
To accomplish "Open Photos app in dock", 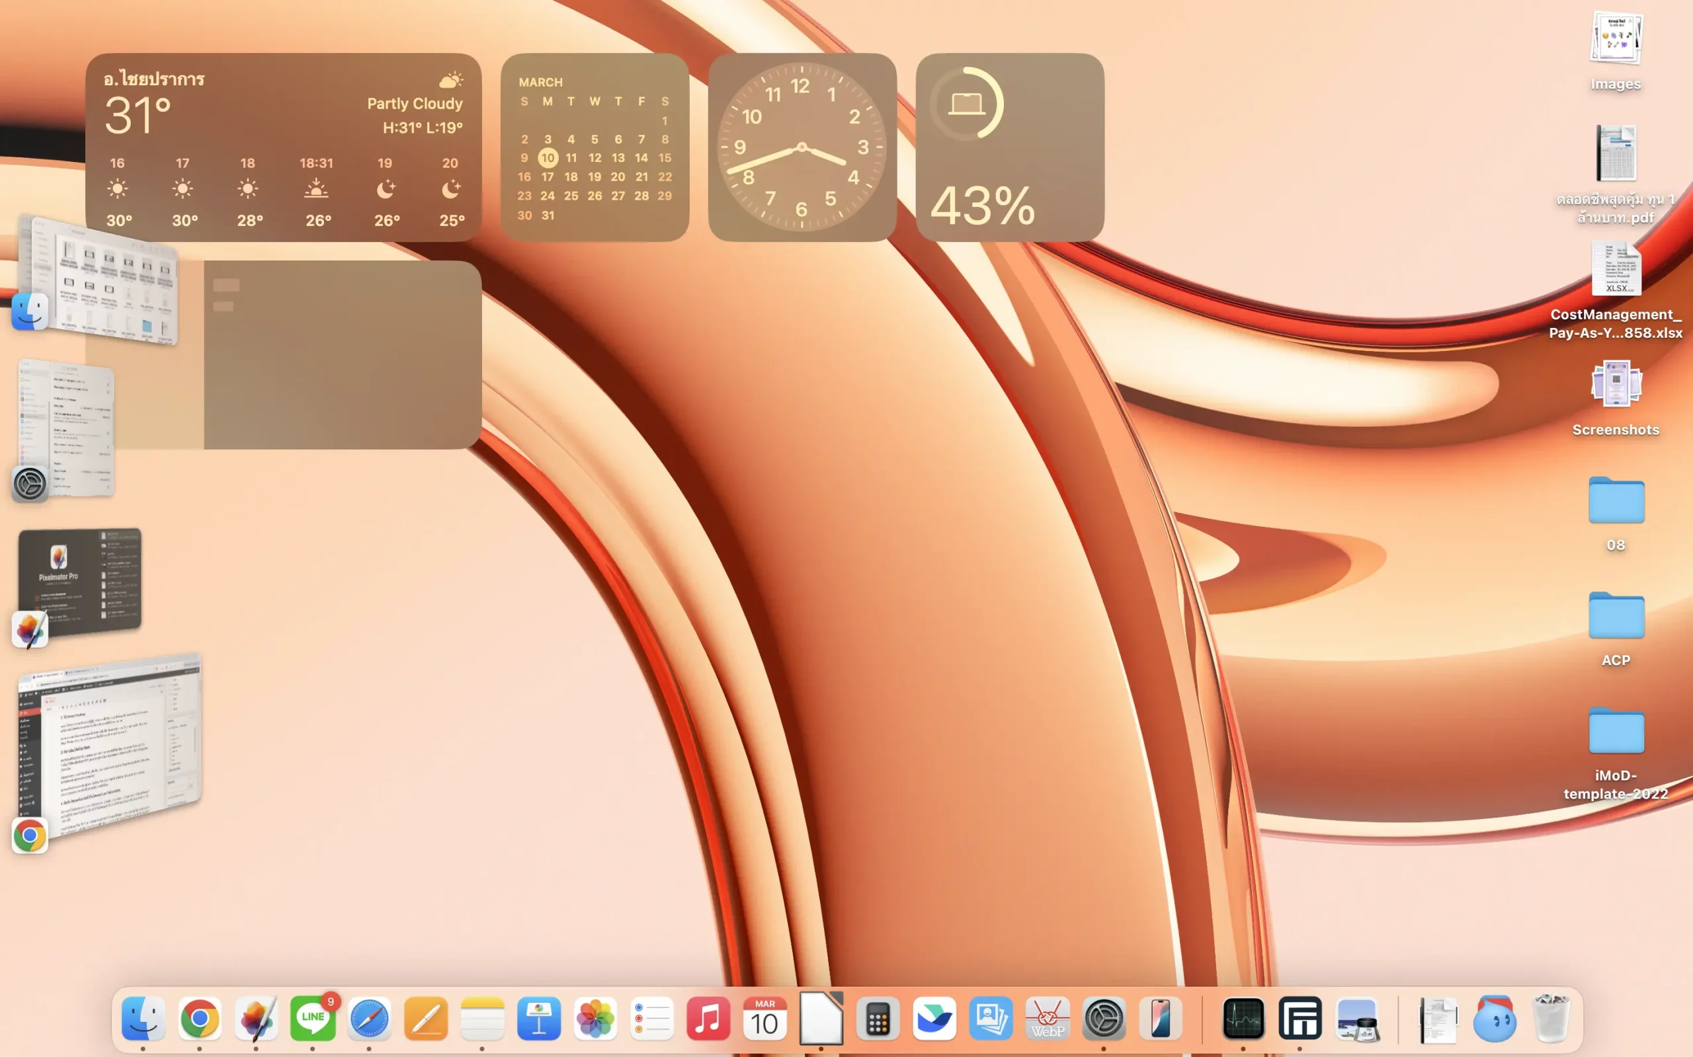I will [595, 1019].
